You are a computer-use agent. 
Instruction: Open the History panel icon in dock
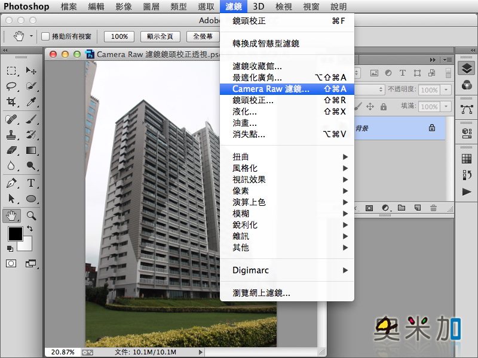(x=467, y=175)
